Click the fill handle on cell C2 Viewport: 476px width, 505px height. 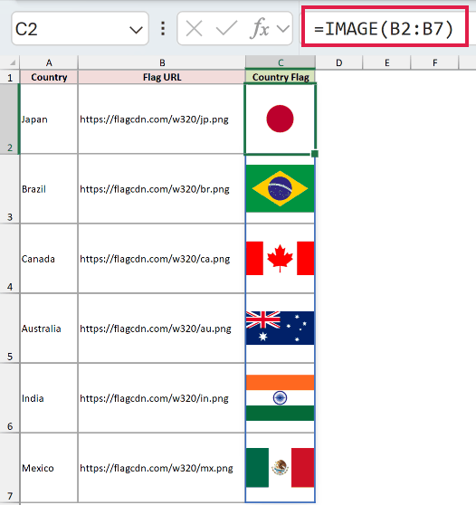coord(315,154)
